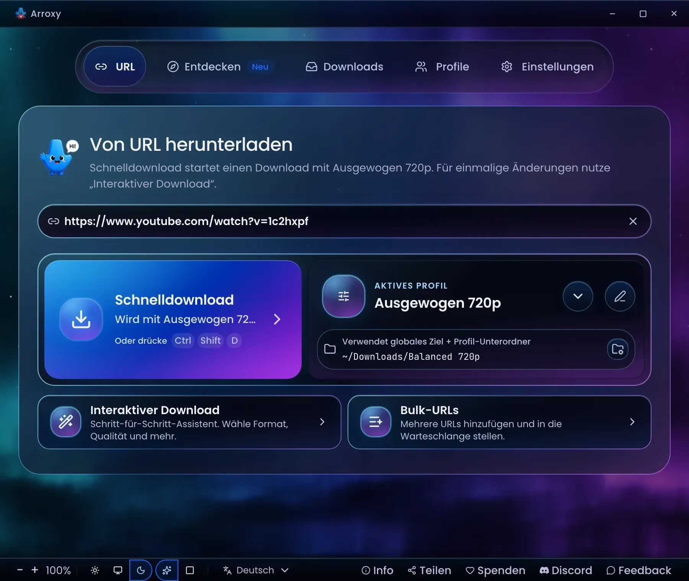Zoom out with the minus icon
689x581 pixels.
20,570
